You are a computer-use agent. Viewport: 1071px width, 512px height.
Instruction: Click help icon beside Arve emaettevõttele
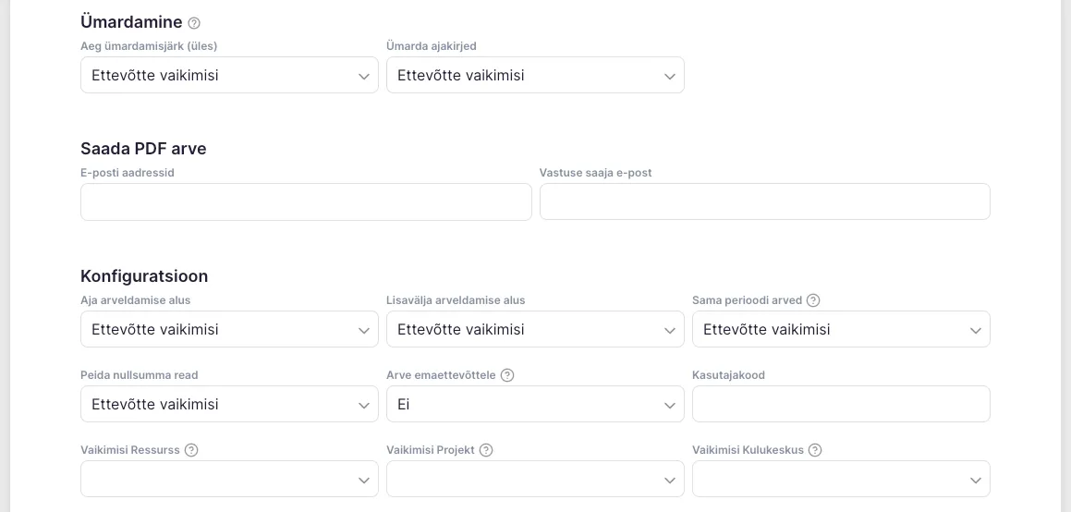click(x=507, y=375)
